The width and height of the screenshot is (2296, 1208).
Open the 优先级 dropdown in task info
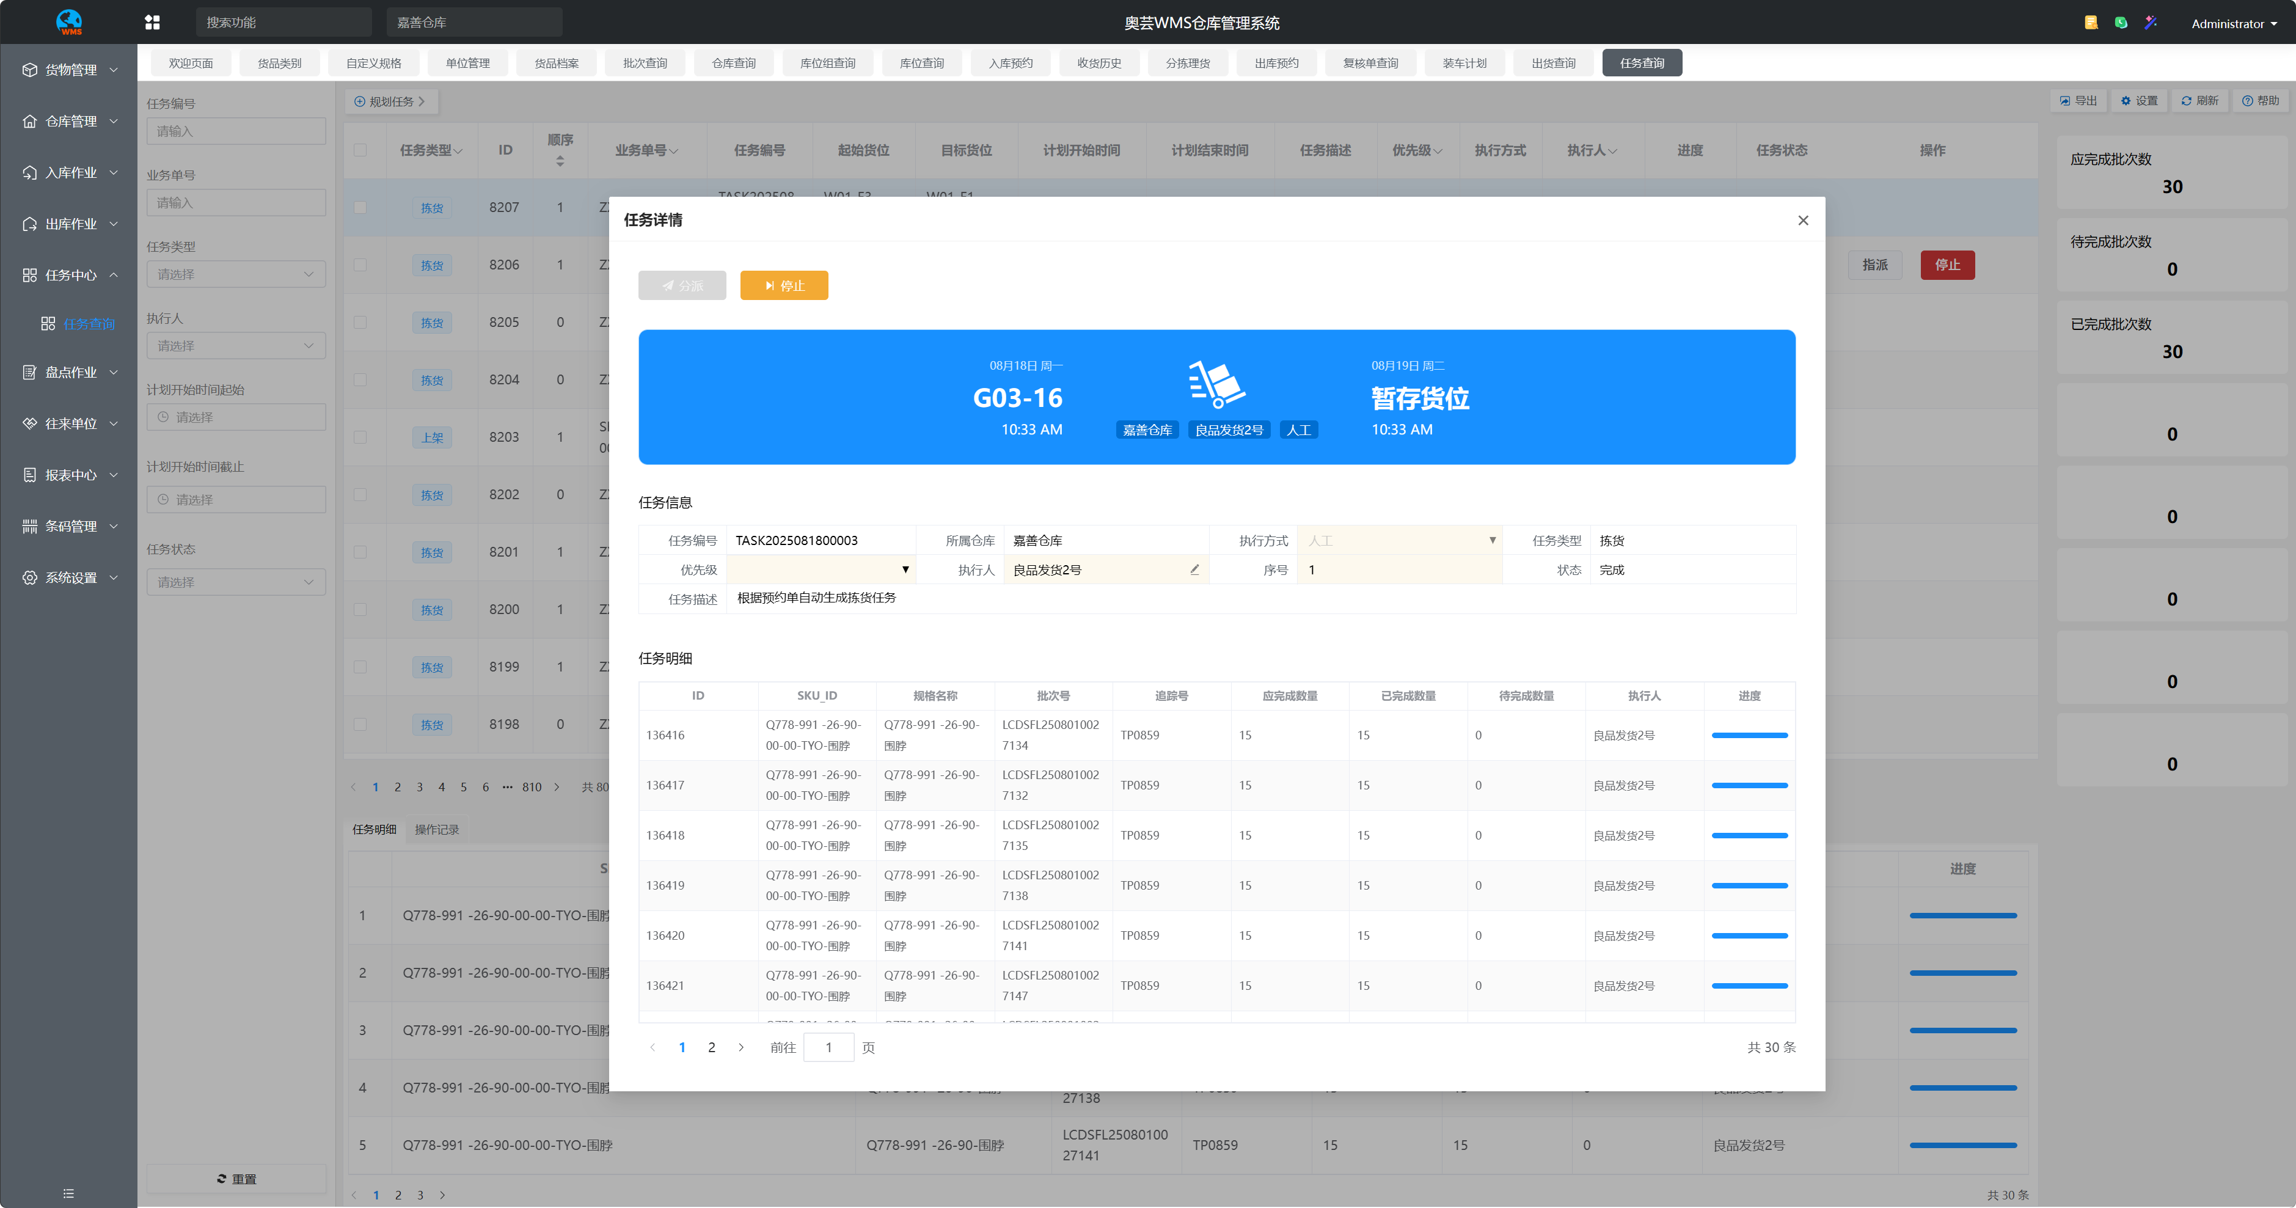click(820, 569)
